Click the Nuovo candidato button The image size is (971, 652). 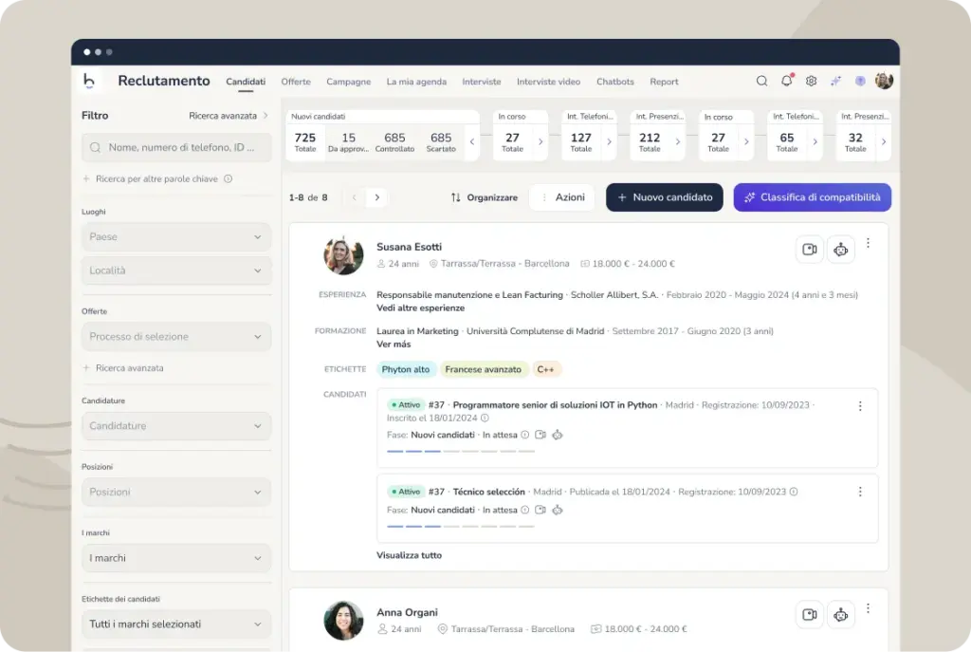pos(665,197)
